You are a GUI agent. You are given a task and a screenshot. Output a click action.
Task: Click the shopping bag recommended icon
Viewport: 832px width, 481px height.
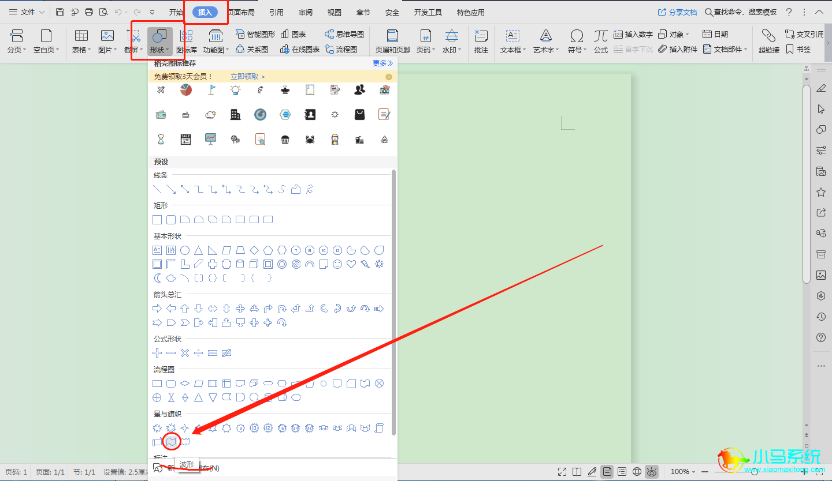coord(360,114)
